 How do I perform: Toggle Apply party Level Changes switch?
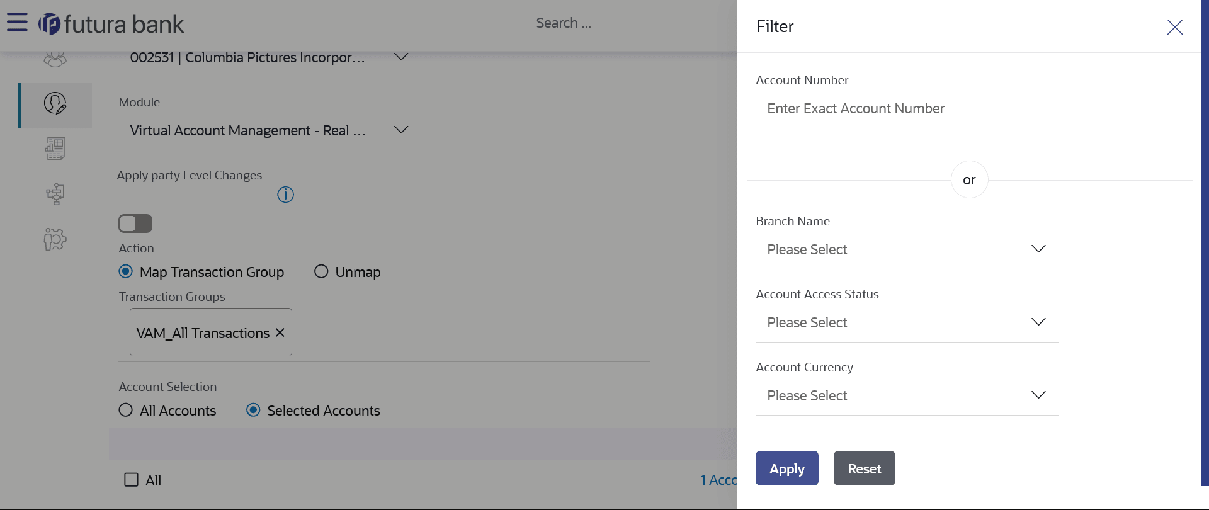pos(135,224)
